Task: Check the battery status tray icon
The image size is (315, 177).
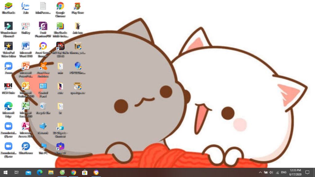Action: click(x=266, y=172)
